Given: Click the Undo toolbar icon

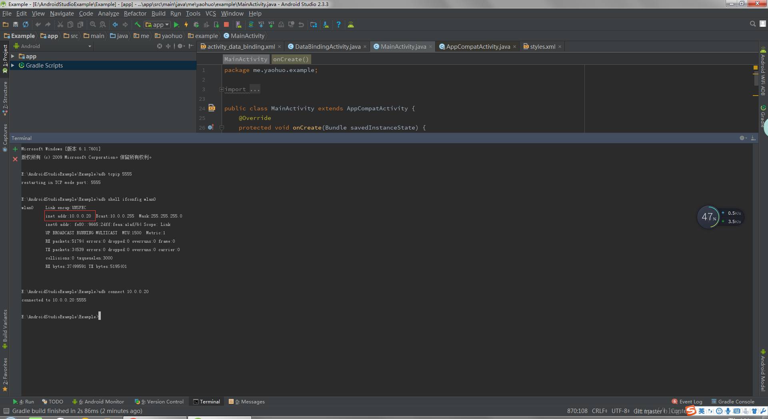Looking at the screenshot, I should (38, 25).
